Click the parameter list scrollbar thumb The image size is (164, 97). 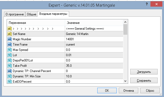(x=125, y=29)
